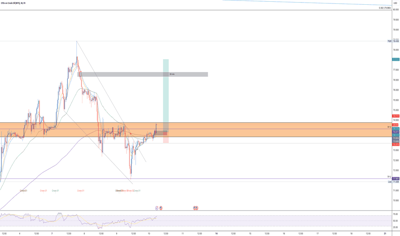Select the gray 30 min rectangle label
This screenshot has height=236, width=400.
pos(172,74)
